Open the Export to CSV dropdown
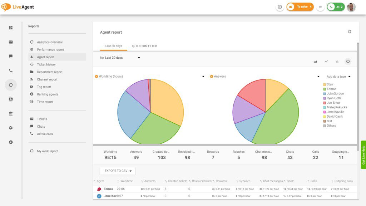This screenshot has width=366, height=206. coord(118,171)
